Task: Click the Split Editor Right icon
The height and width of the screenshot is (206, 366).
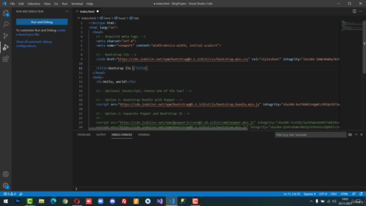Action: point(355,11)
